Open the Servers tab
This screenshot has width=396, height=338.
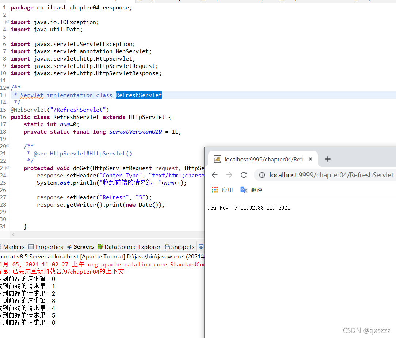tap(81, 247)
